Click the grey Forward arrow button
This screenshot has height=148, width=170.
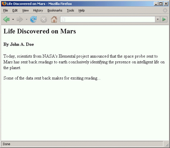click(x=20, y=19)
